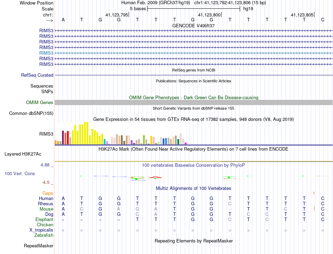This screenshot has width=333, height=254.
Task: Click the GTEx Gene Expression track title
Action: 193,119
